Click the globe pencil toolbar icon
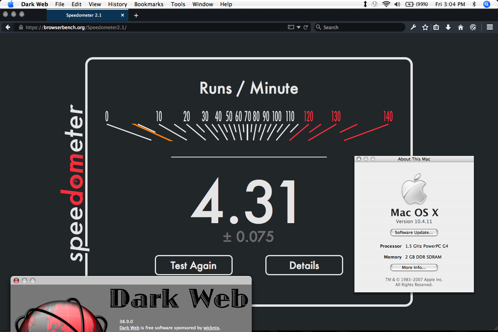 473,27
